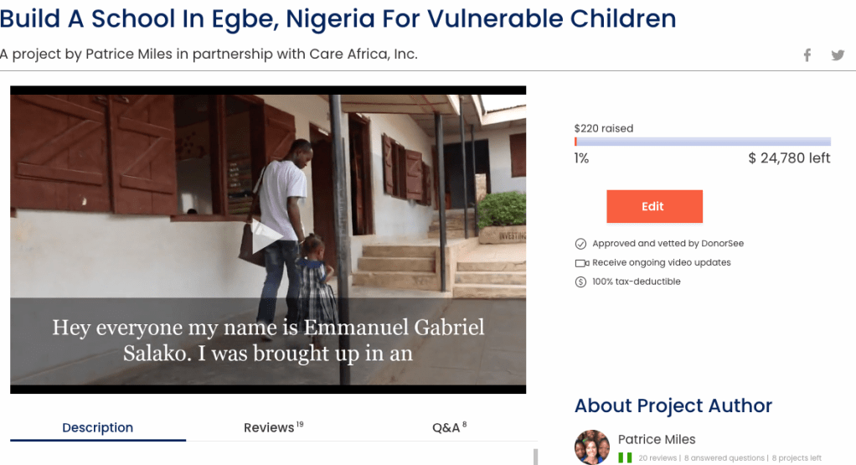Switch to the Description tab
Image resolution: width=856 pixels, height=465 pixels.
click(97, 427)
